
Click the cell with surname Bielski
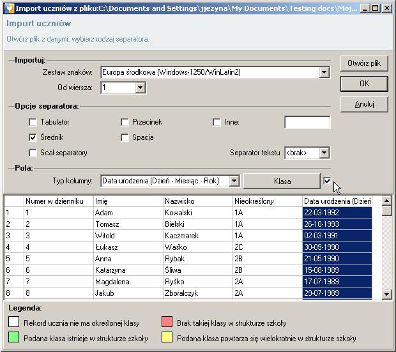point(198,224)
